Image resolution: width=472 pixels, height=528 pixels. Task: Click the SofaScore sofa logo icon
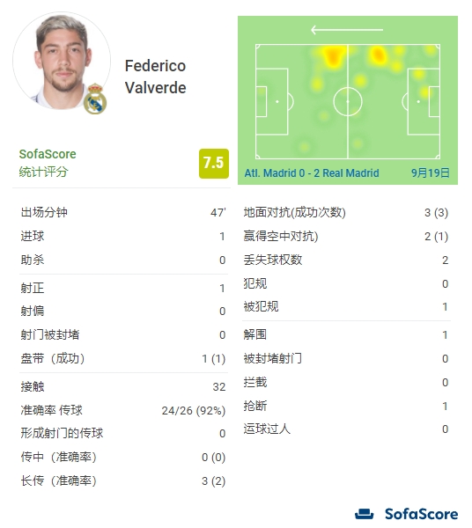[364, 514]
